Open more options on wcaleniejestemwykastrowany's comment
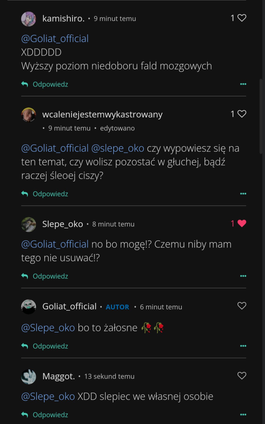The width and height of the screenshot is (265, 424). tap(243, 194)
